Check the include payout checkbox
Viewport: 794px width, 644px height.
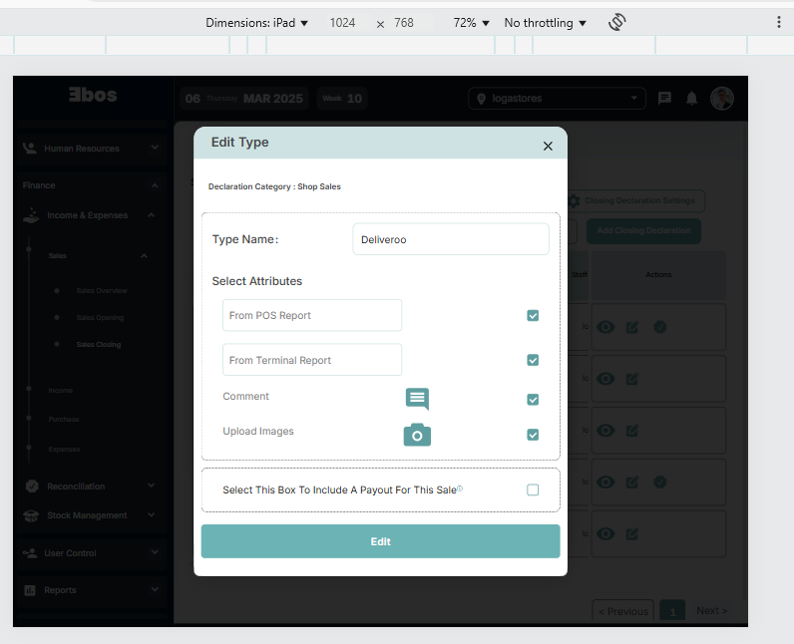pos(533,489)
